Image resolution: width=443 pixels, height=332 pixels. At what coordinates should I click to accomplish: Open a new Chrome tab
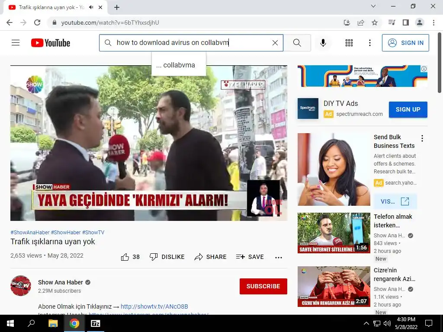pyautogui.click(x=117, y=8)
